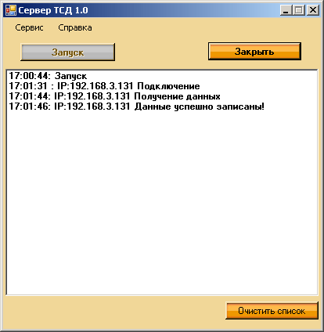Maximize the Сервер ТСД window

click(299, 10)
